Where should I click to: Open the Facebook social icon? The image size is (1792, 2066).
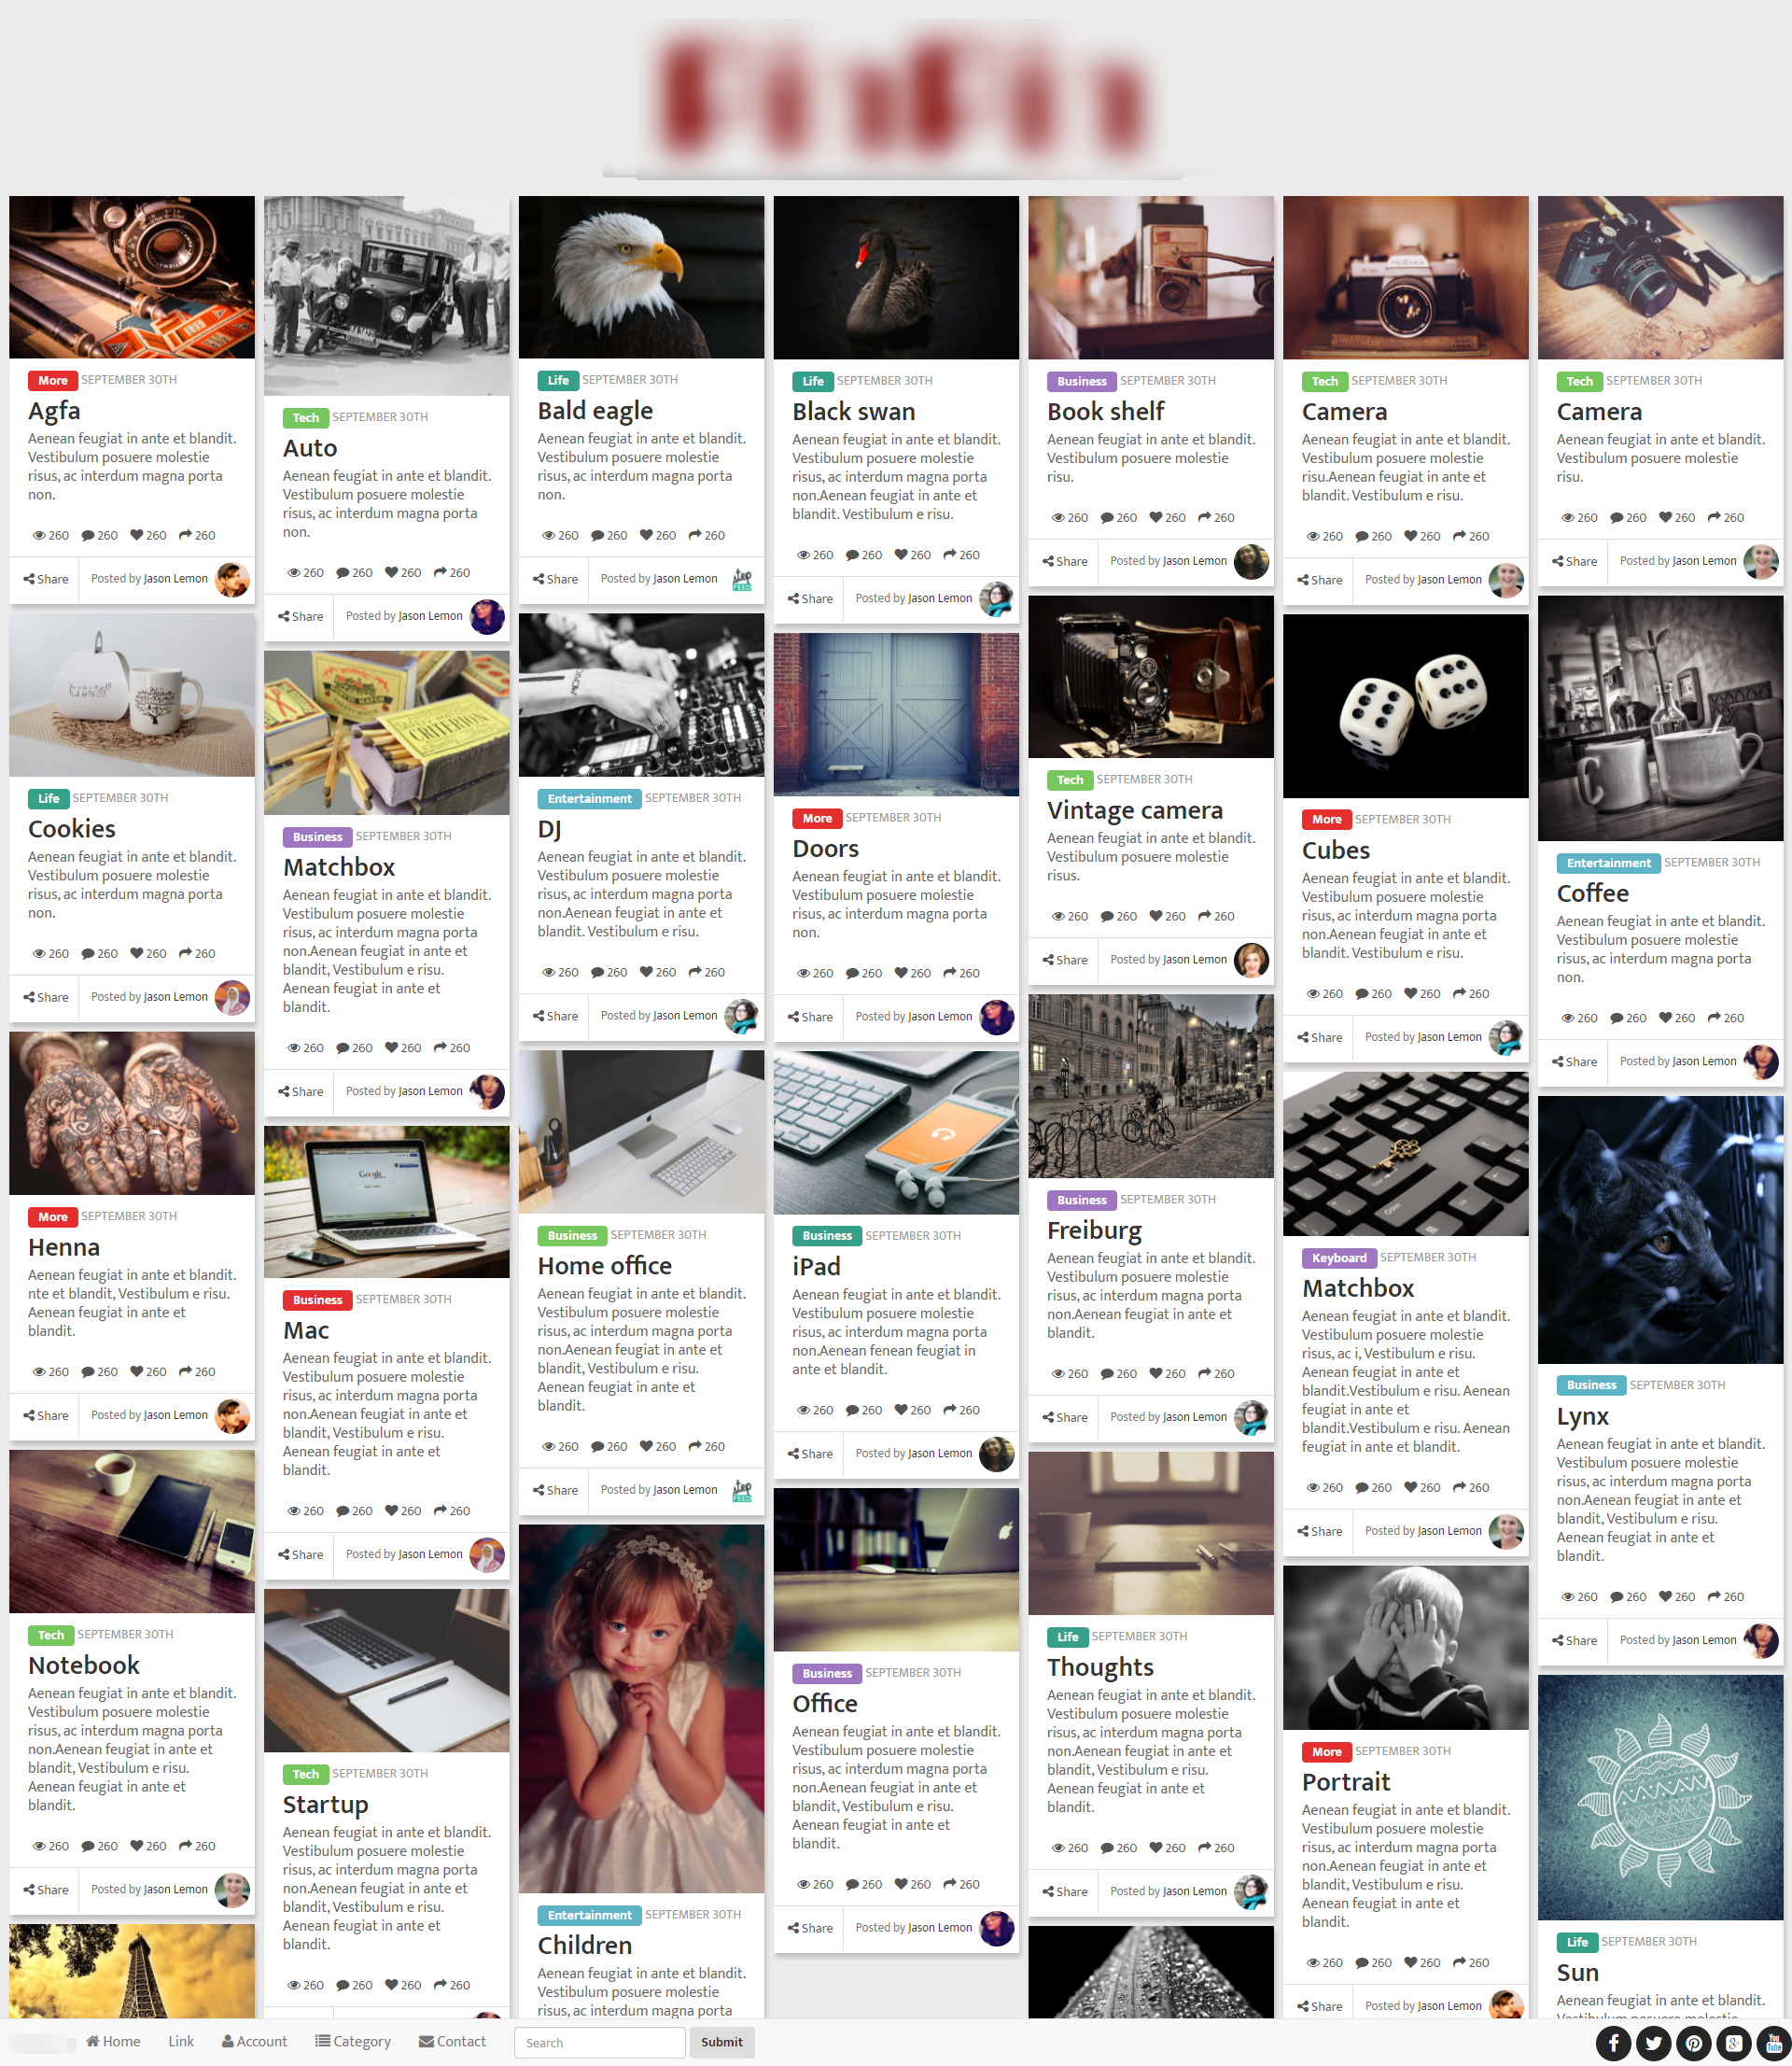pos(1613,2043)
